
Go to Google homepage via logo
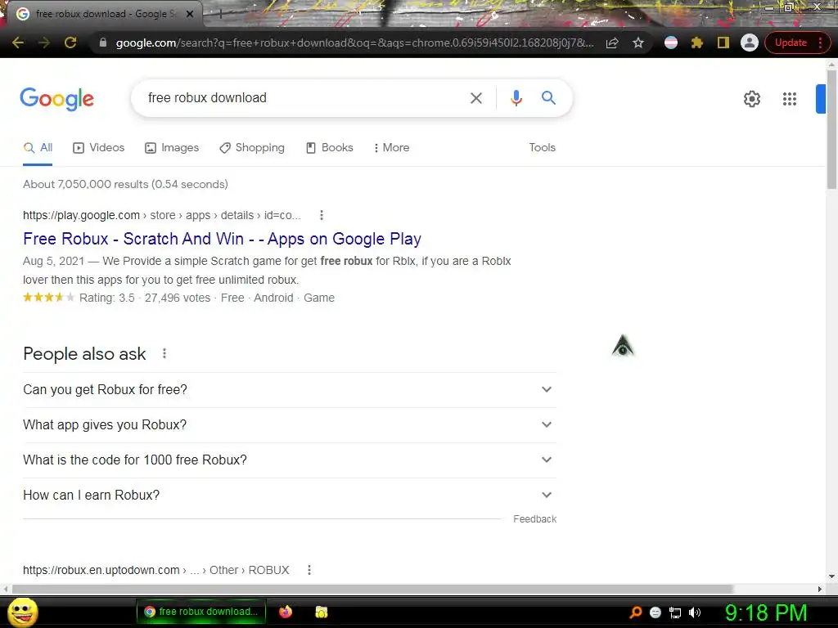click(56, 99)
